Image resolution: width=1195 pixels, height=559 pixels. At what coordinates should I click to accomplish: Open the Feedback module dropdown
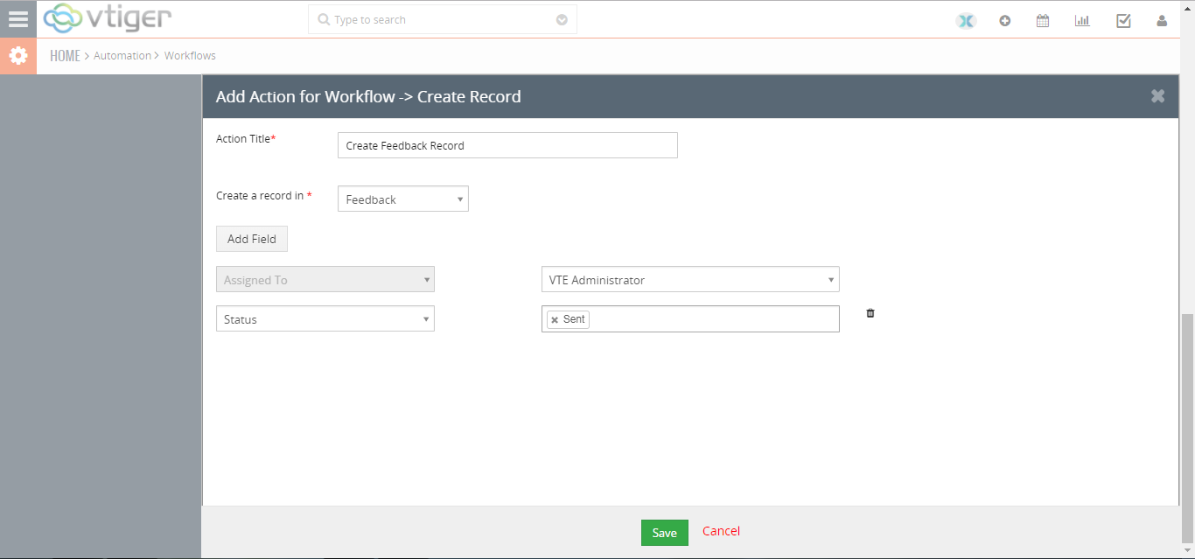point(403,199)
